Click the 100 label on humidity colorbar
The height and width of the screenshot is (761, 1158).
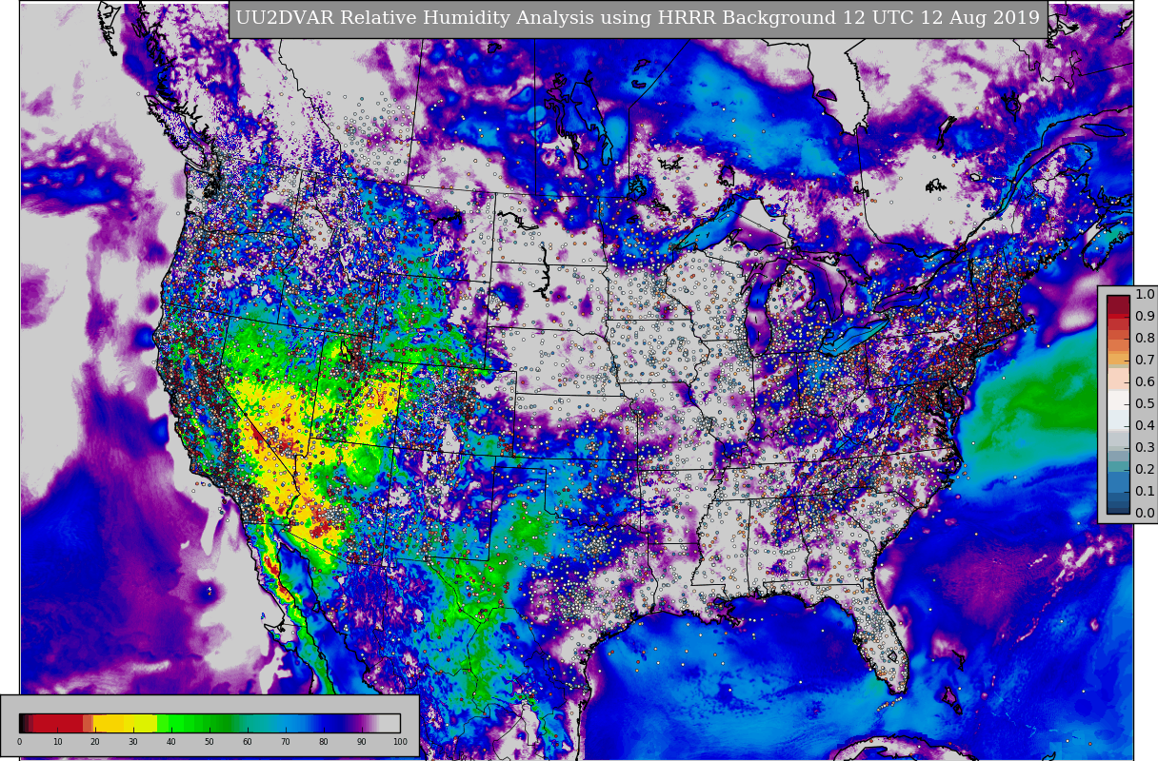(400, 742)
